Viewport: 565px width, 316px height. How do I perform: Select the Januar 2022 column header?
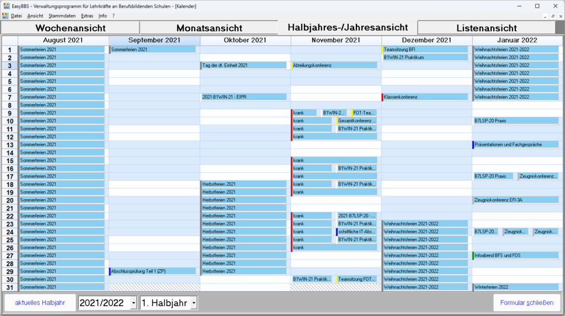point(517,40)
